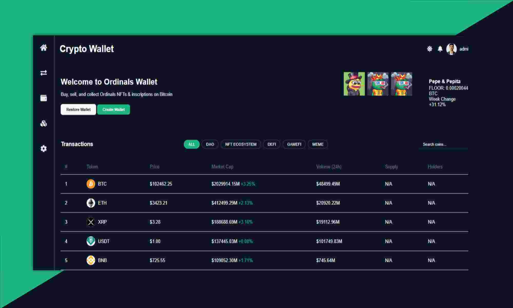Viewport: 513px width, 308px height.
Task: Click BNB price $725.55
Action: pos(157,260)
